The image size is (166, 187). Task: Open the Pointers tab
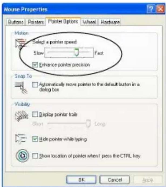coord(36,22)
